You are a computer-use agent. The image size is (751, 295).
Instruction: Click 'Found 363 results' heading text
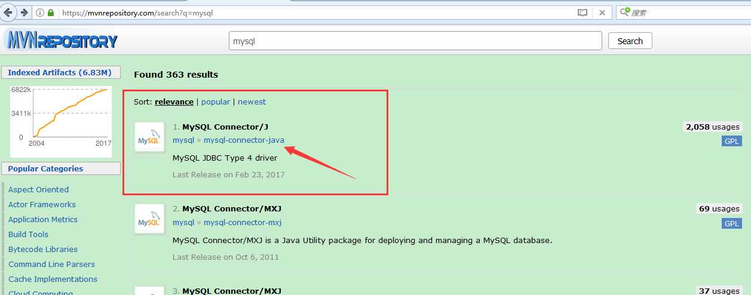[x=176, y=75]
